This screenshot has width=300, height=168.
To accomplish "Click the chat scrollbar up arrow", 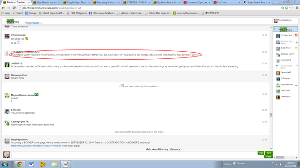I will click(271, 27).
